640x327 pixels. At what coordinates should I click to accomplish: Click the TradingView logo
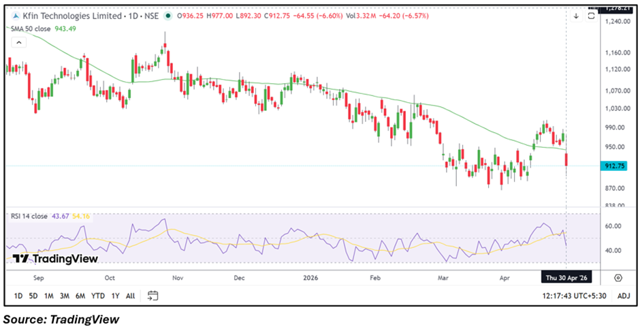56,259
